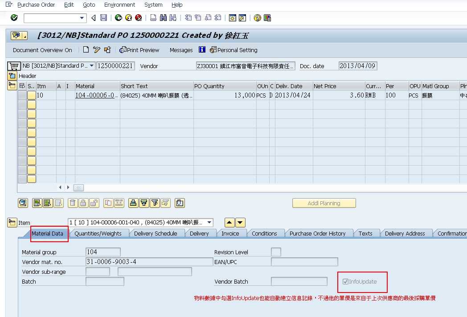Click the green checkmark Enter icon
467x317 pixels.
point(14,18)
